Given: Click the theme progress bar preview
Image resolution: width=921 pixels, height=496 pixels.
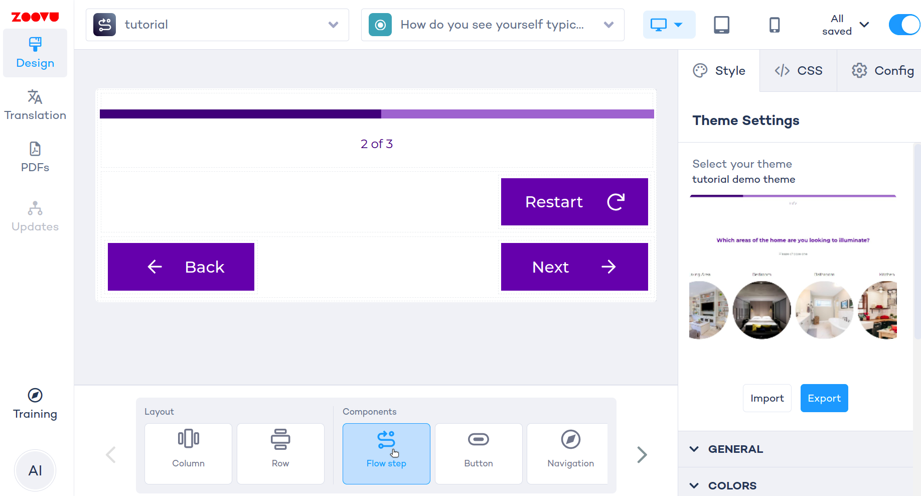Looking at the screenshot, I should [x=793, y=196].
